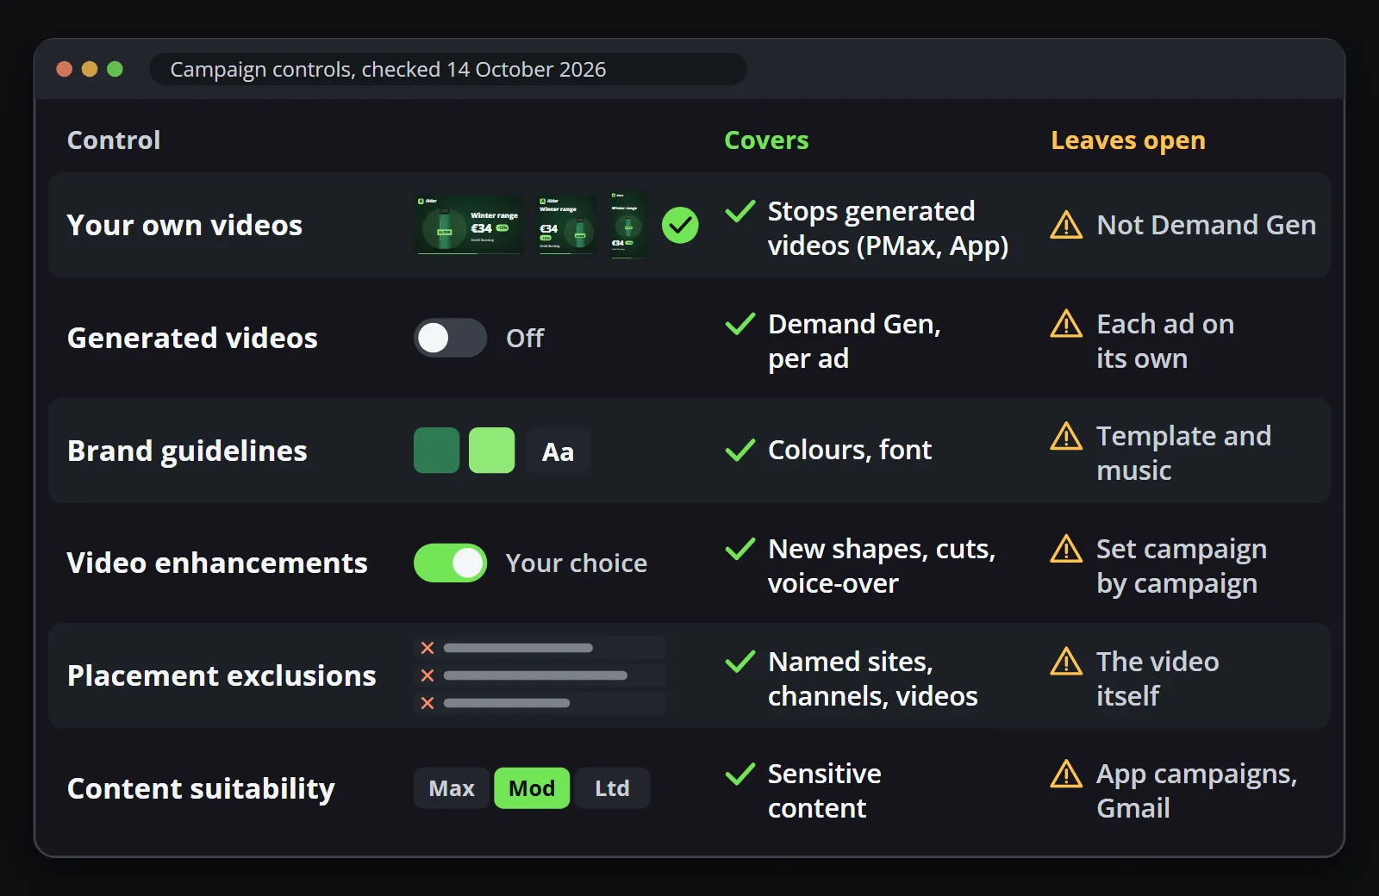Click the warning triangle beside Set campaign by campaign
Screen dimensions: 1379x896
(1066, 549)
